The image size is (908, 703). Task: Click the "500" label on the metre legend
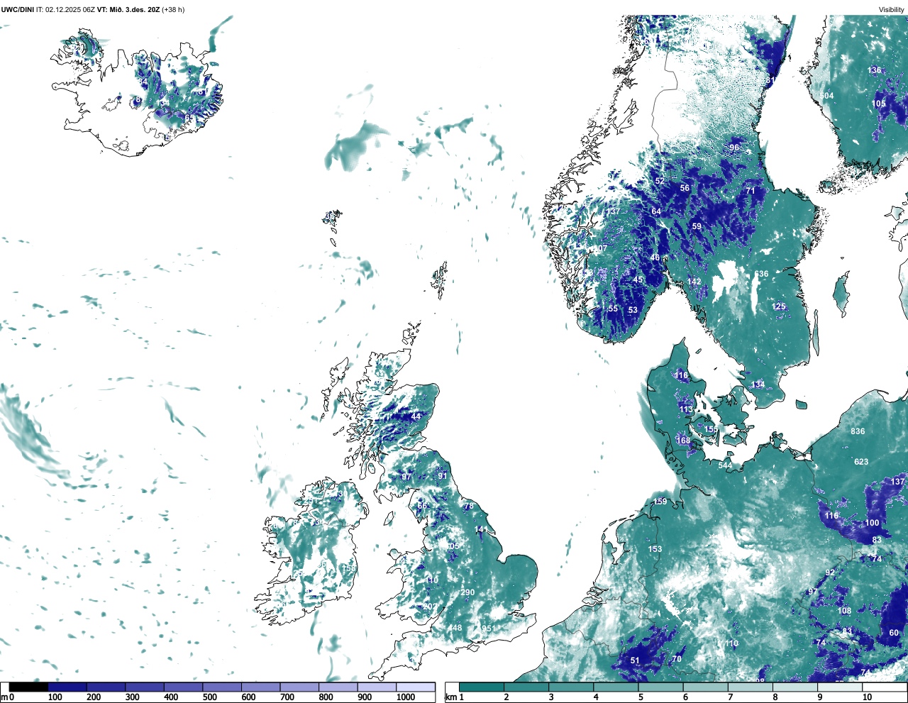pos(209,697)
